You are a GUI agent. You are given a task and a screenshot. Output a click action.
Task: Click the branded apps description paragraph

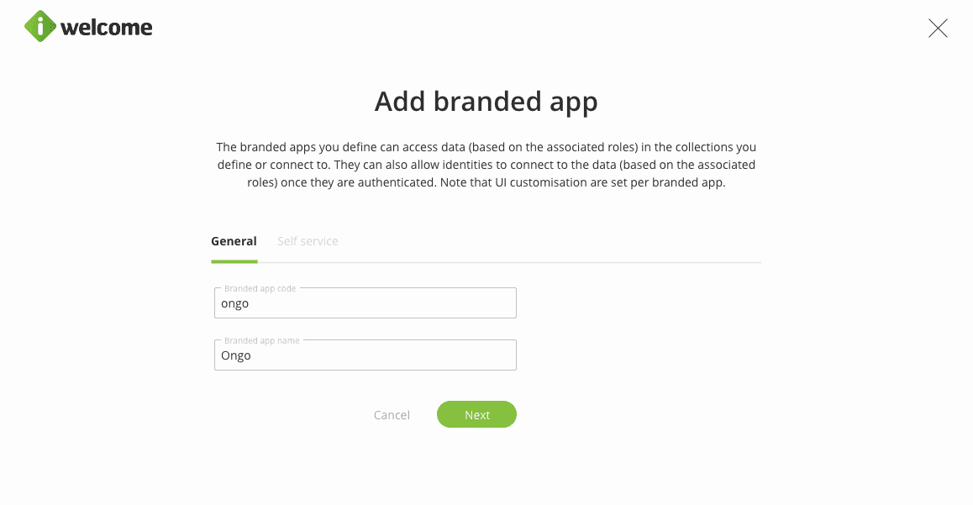point(486,165)
